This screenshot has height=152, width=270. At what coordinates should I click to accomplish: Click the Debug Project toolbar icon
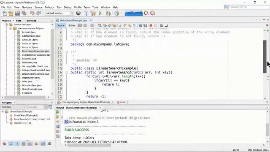(108, 13)
